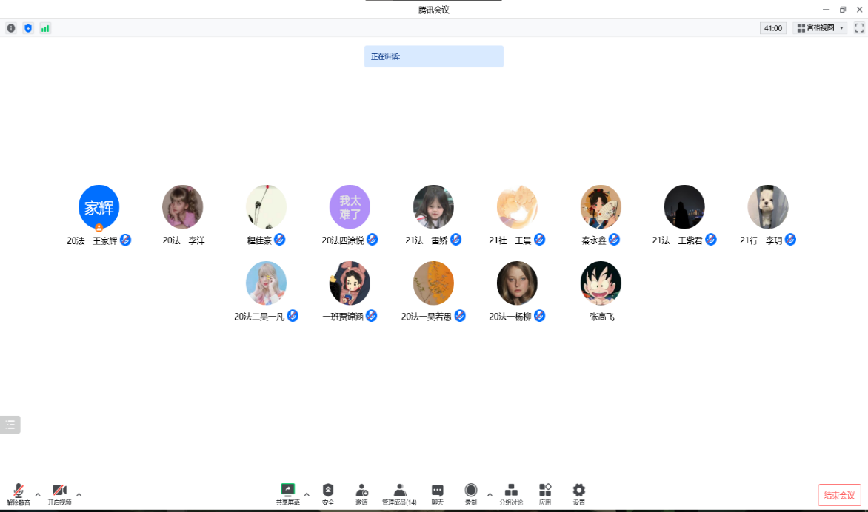Viewport: 868px width, 512px height.
Task: Select 张高飞 participant avatar
Action: click(x=601, y=283)
